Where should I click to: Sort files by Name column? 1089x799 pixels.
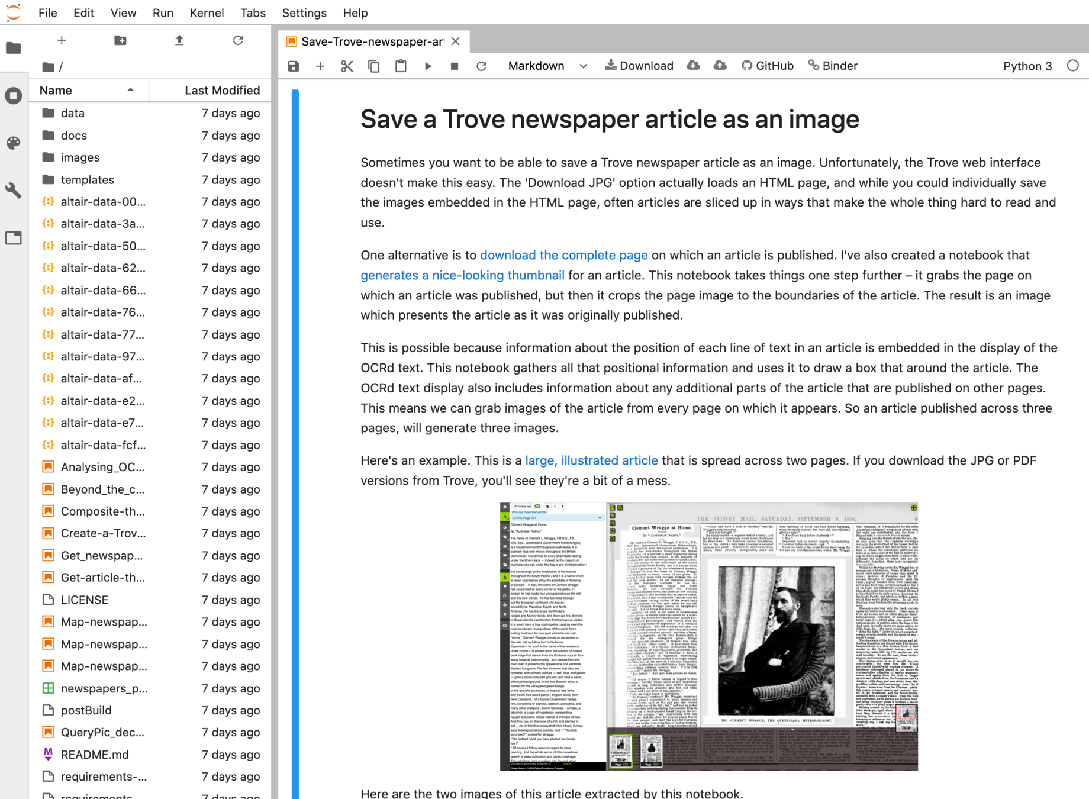(89, 90)
